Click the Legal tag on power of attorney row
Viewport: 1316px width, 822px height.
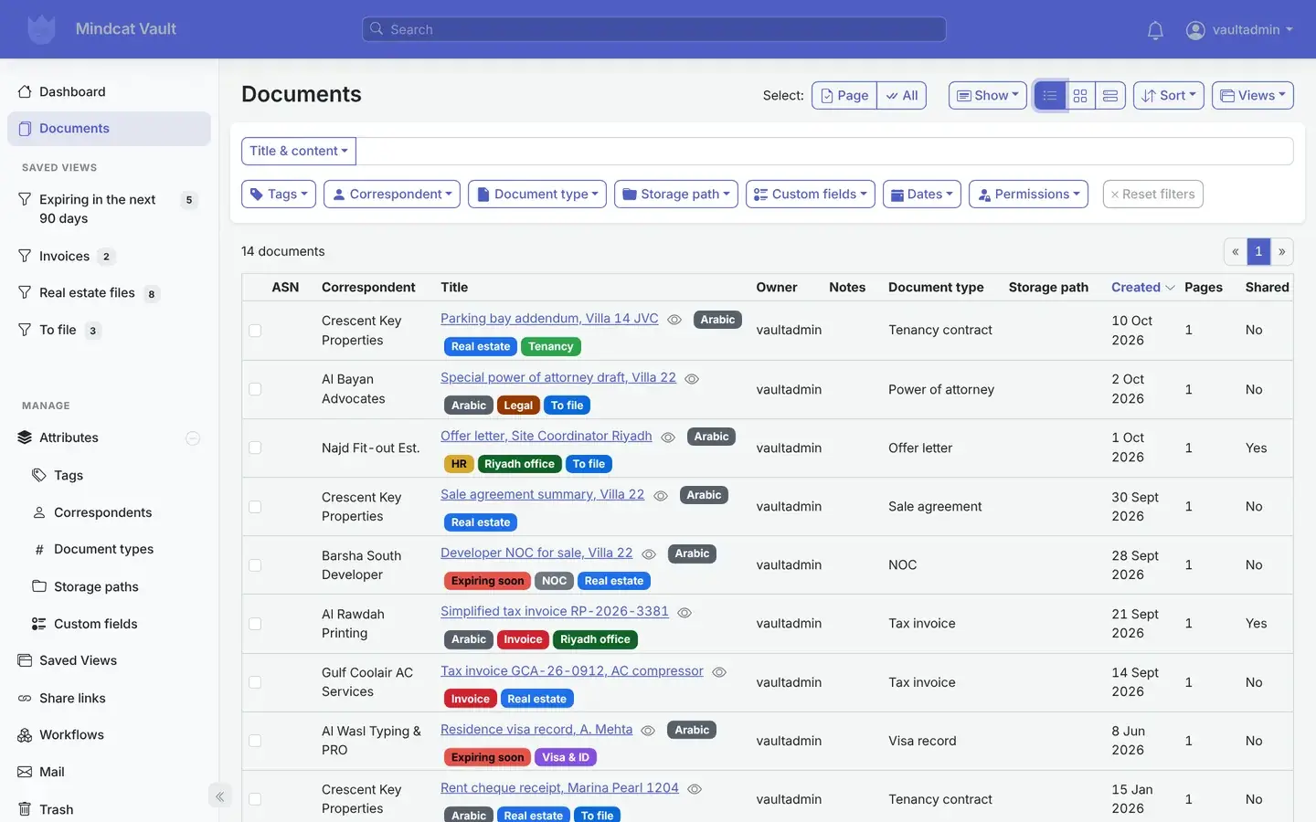(518, 406)
